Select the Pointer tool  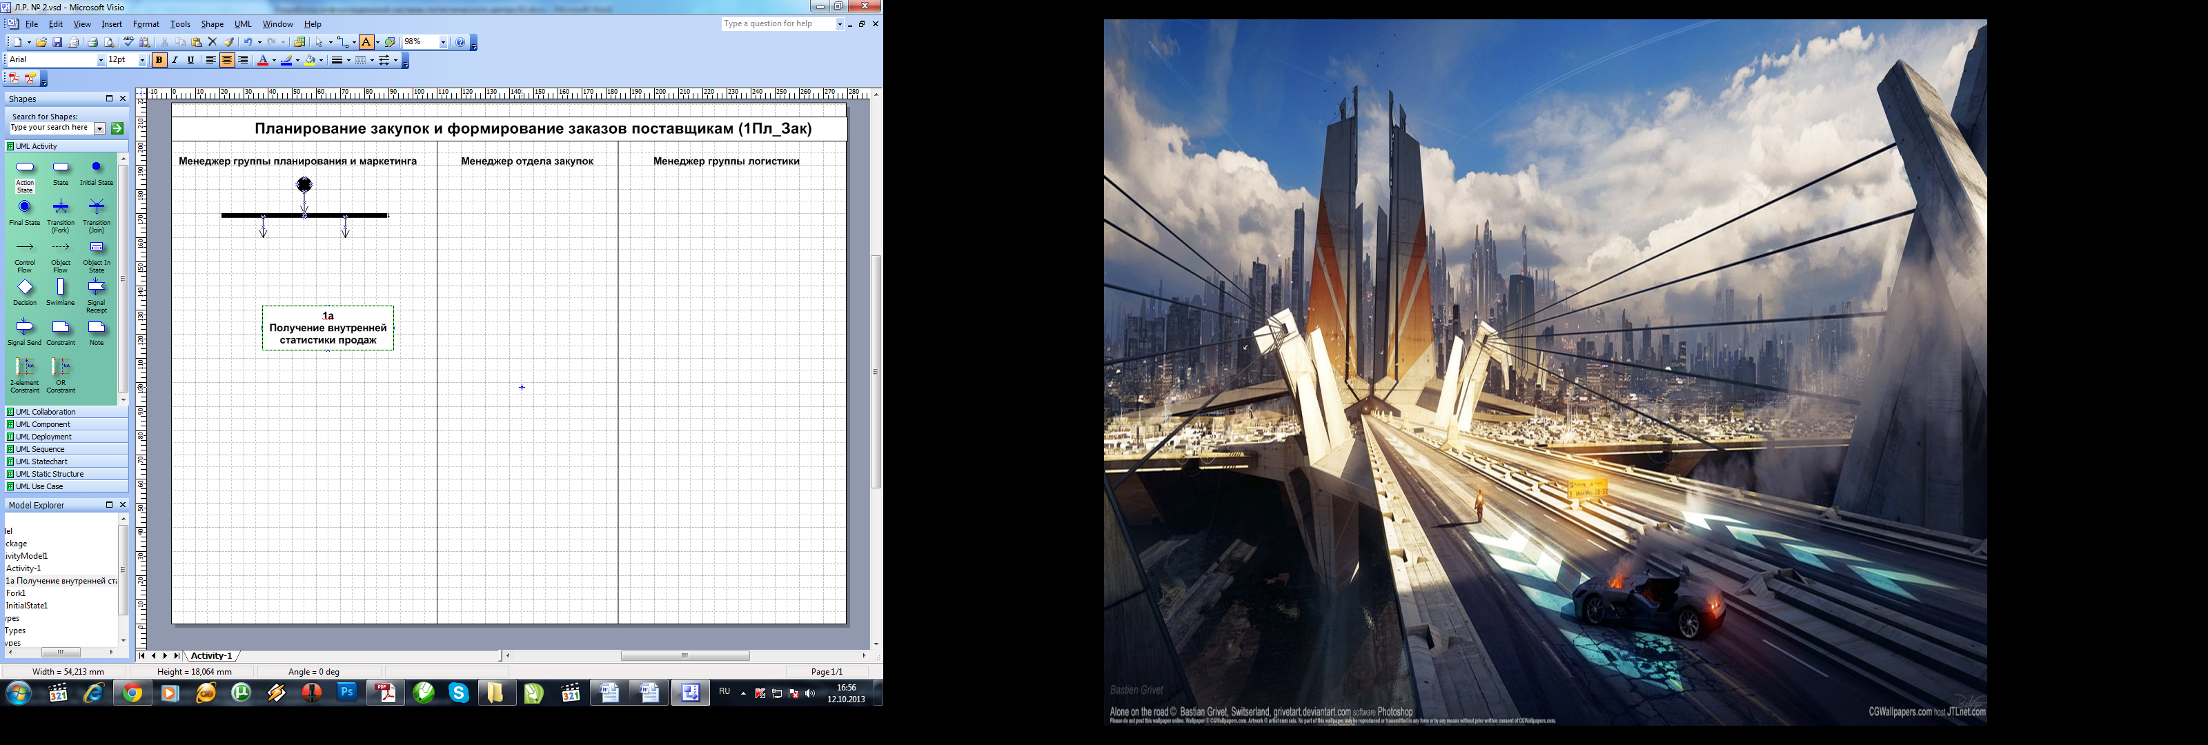(x=319, y=42)
